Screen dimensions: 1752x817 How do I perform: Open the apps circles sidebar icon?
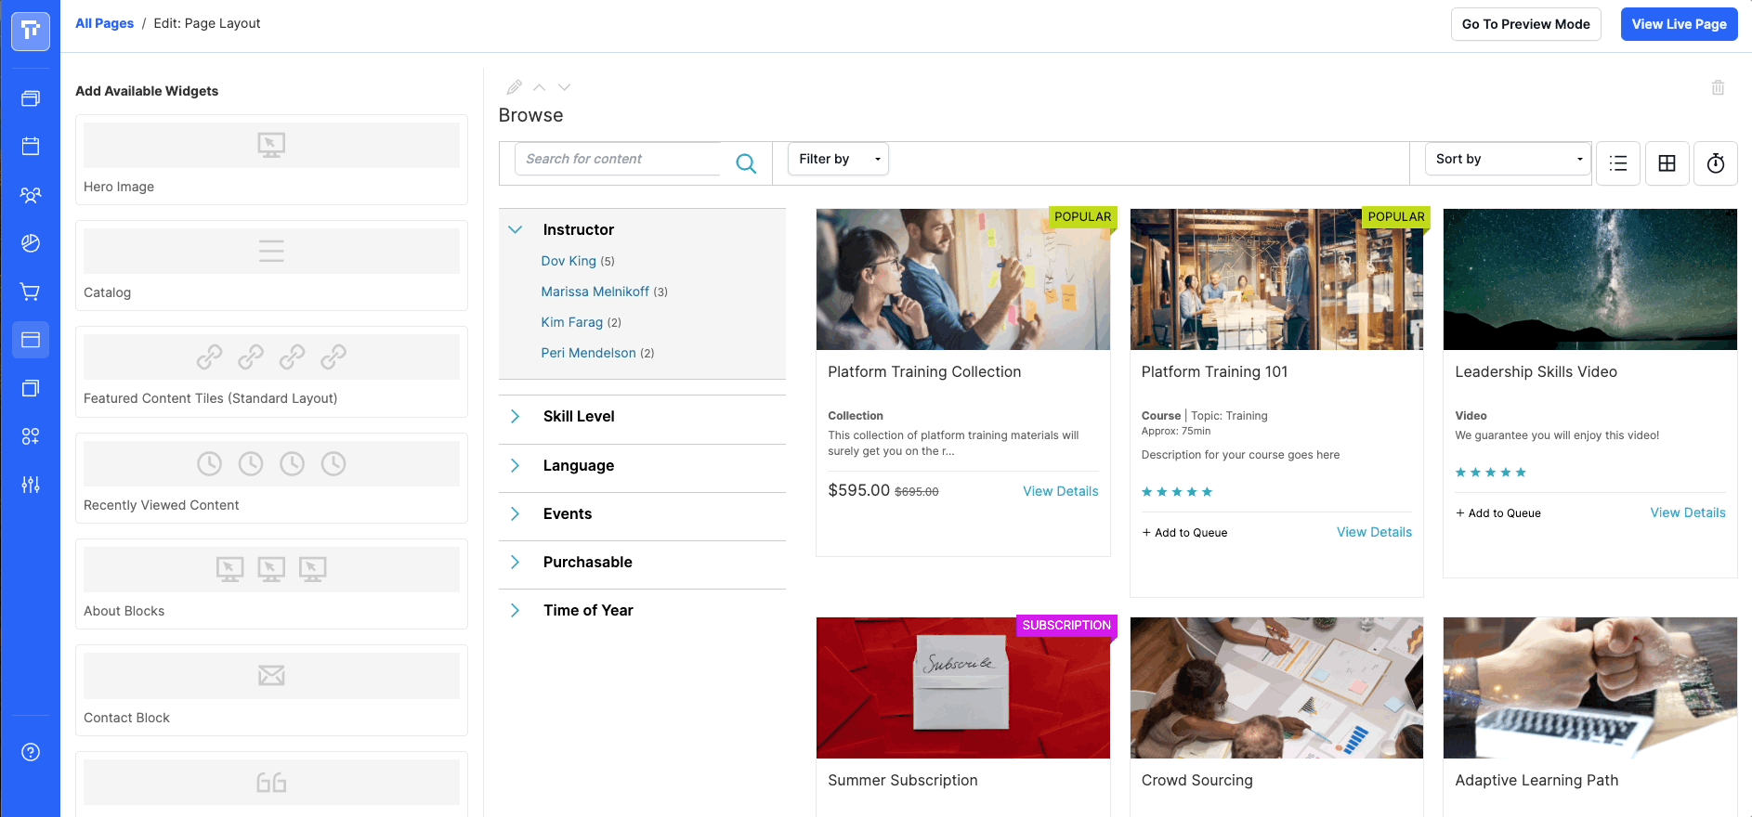pos(31,436)
